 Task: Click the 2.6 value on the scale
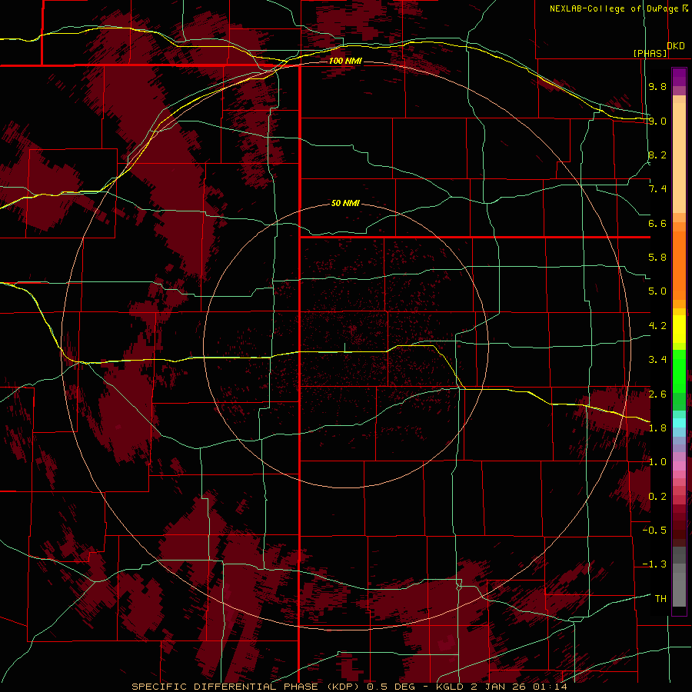pyautogui.click(x=657, y=394)
